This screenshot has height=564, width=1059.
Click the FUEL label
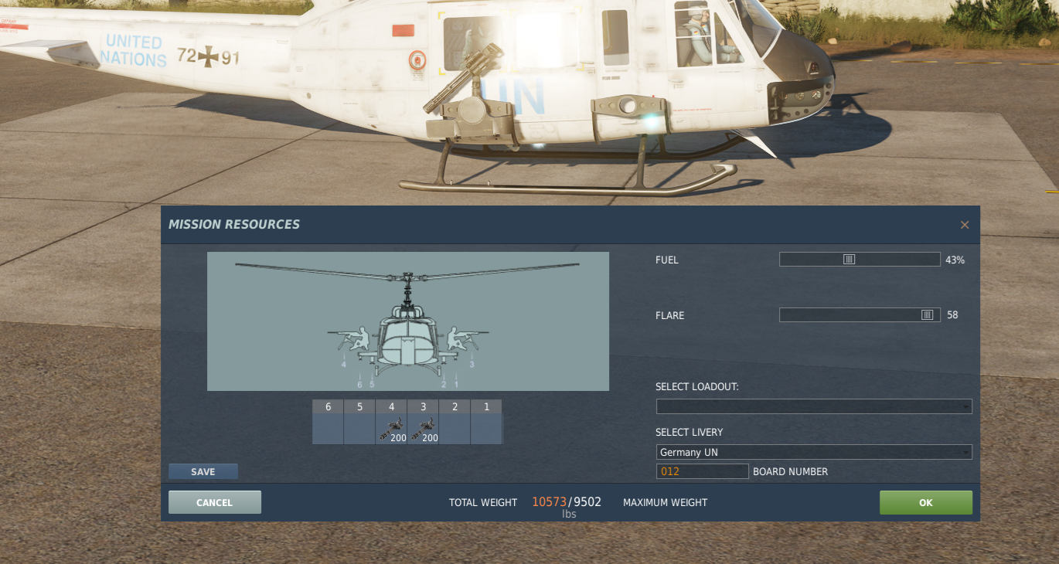[x=667, y=260]
